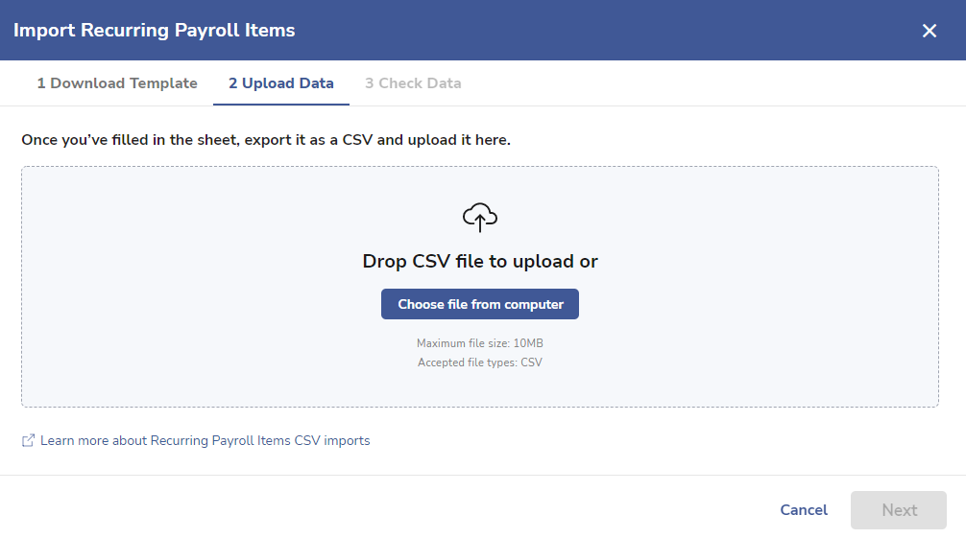Click the greyed-out Next button

[898, 510]
